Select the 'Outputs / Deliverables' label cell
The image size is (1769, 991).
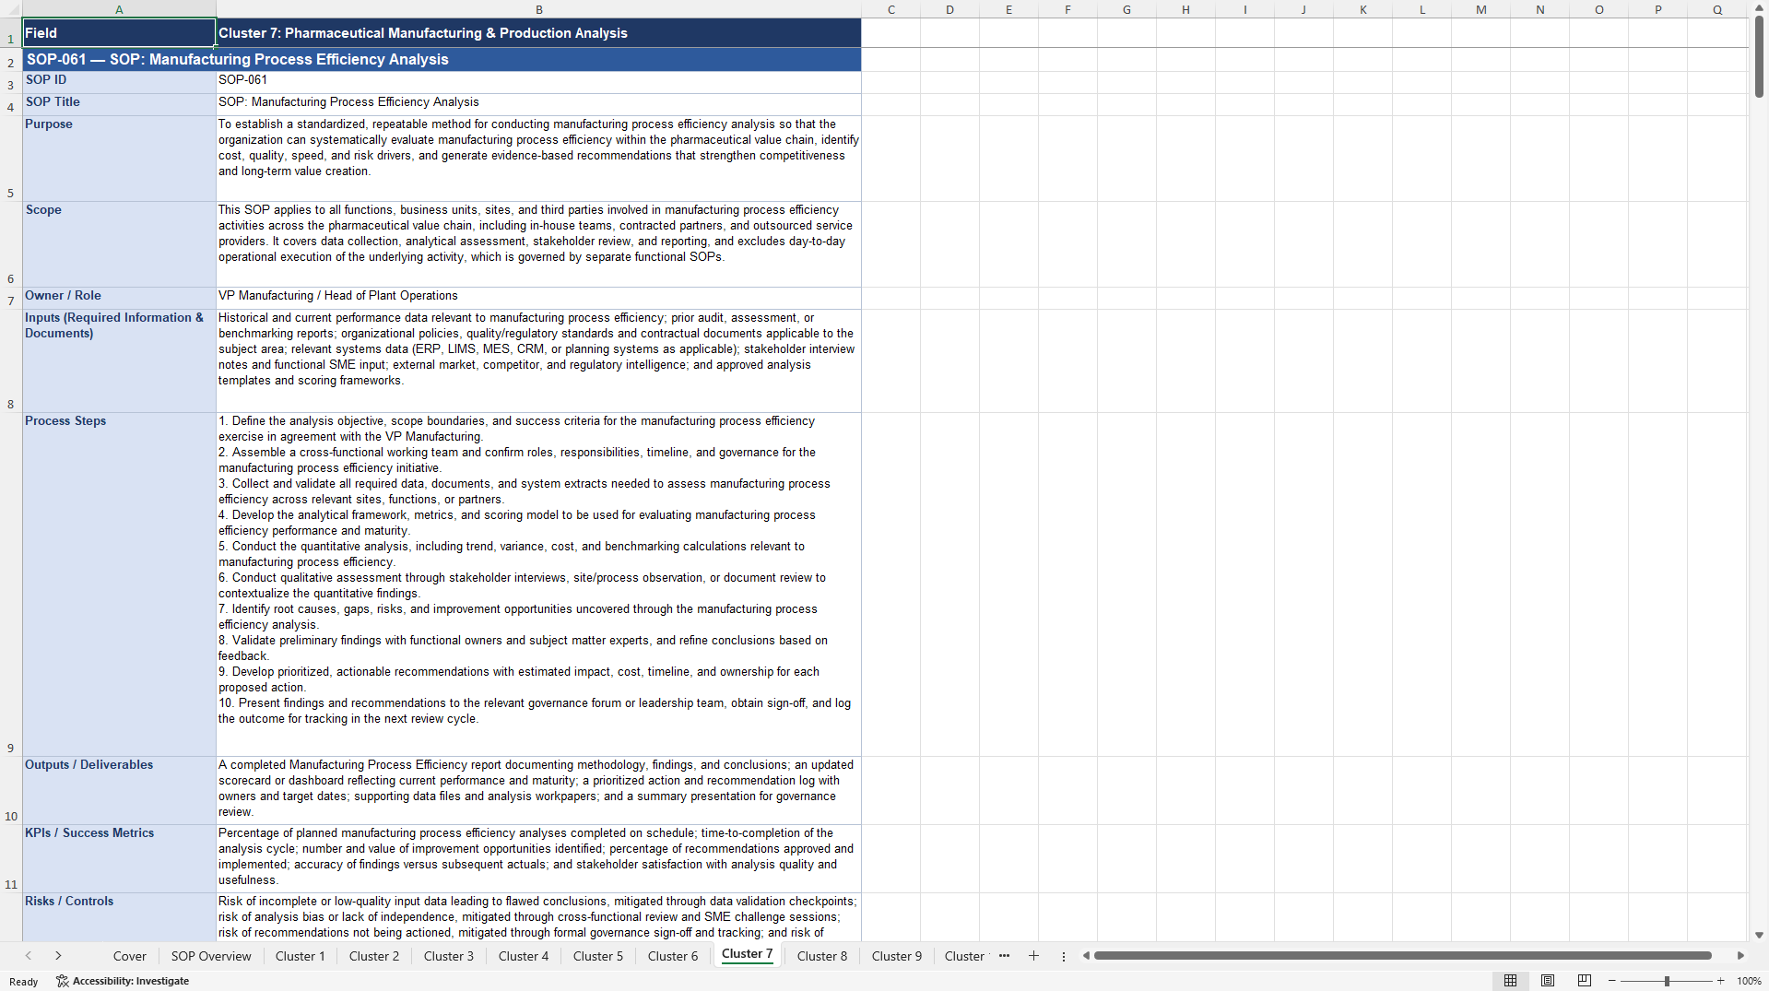pos(119,790)
